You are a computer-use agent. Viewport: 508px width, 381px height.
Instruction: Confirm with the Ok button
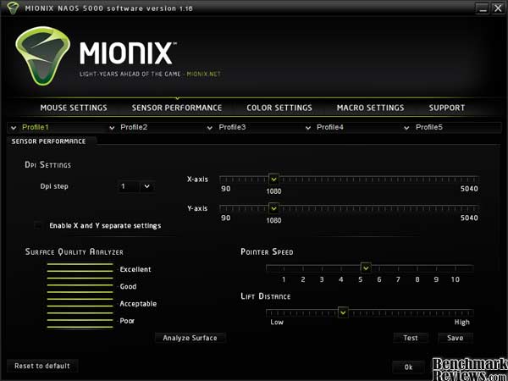pyautogui.click(x=408, y=367)
